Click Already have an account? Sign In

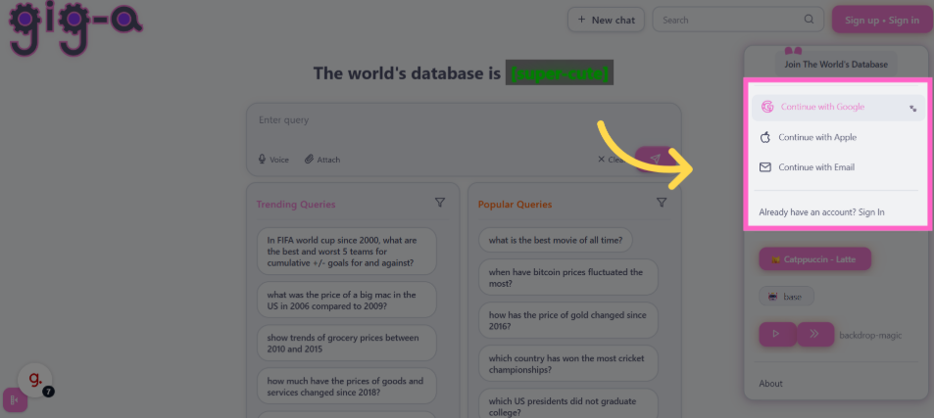click(x=821, y=212)
